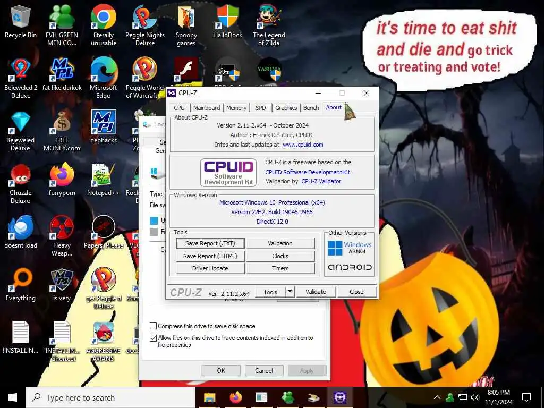The width and height of the screenshot is (544, 408).
Task: Toggle 'Compress this drive' checkbox
Action: [153, 326]
